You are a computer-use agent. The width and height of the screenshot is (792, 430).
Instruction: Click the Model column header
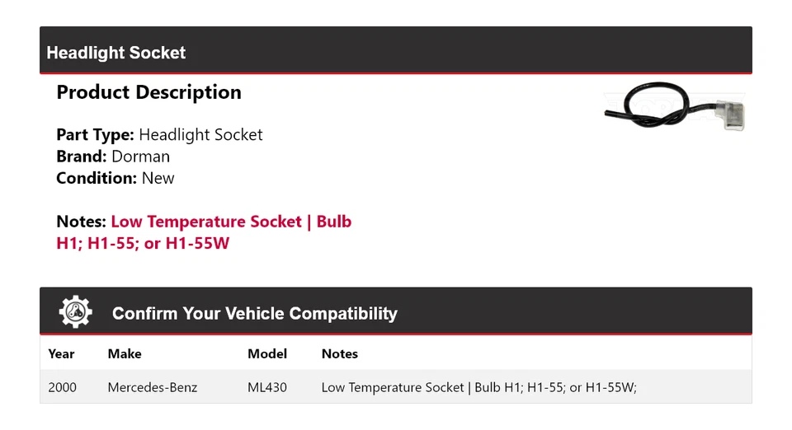point(267,354)
